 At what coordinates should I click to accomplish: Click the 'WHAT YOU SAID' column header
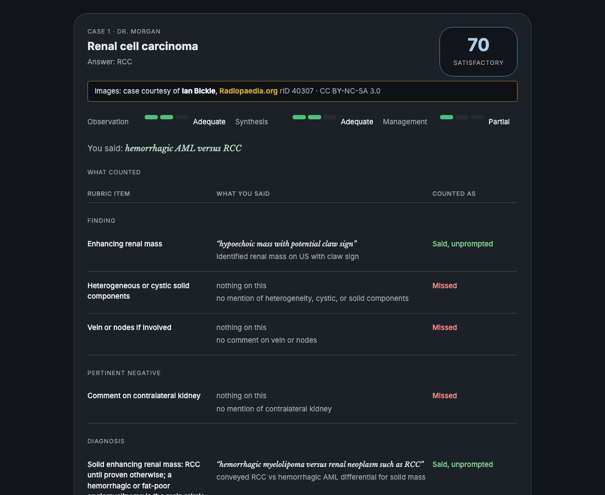click(x=243, y=194)
